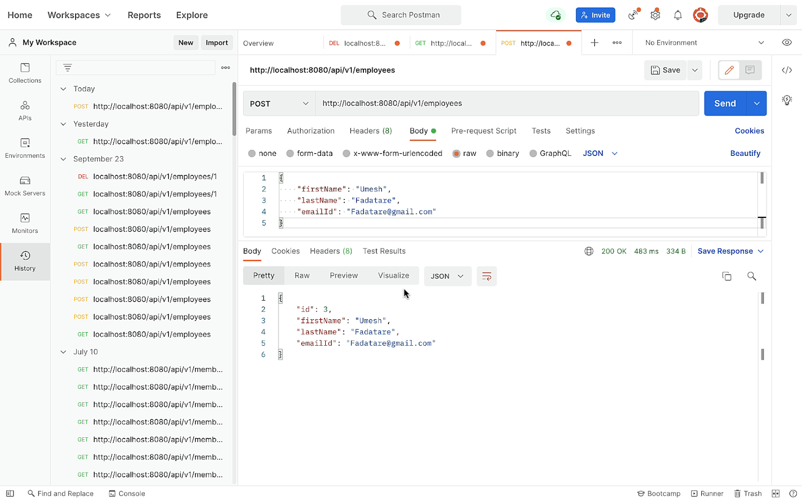Open the settings gear icon
This screenshot has width=802, height=501.
pos(656,15)
